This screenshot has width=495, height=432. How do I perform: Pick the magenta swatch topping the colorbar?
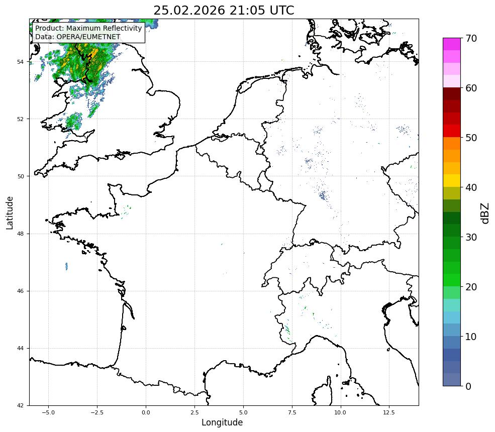[x=452, y=44]
